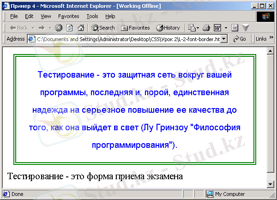
Task: Open the File menu
Action: click(14, 16)
